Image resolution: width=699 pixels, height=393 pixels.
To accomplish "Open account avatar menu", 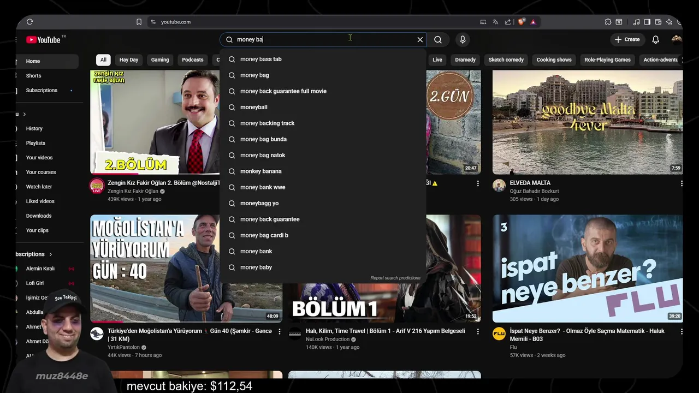I will pyautogui.click(x=677, y=39).
